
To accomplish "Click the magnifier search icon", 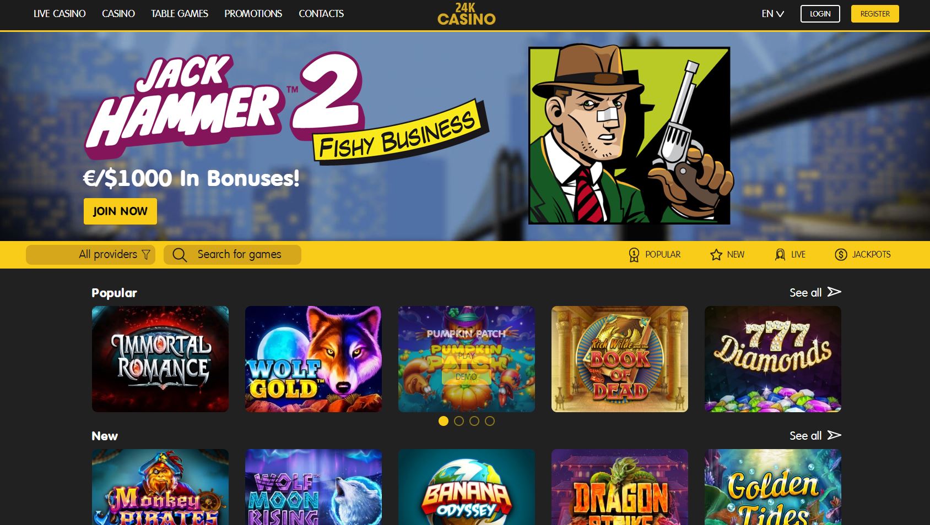I will [180, 255].
